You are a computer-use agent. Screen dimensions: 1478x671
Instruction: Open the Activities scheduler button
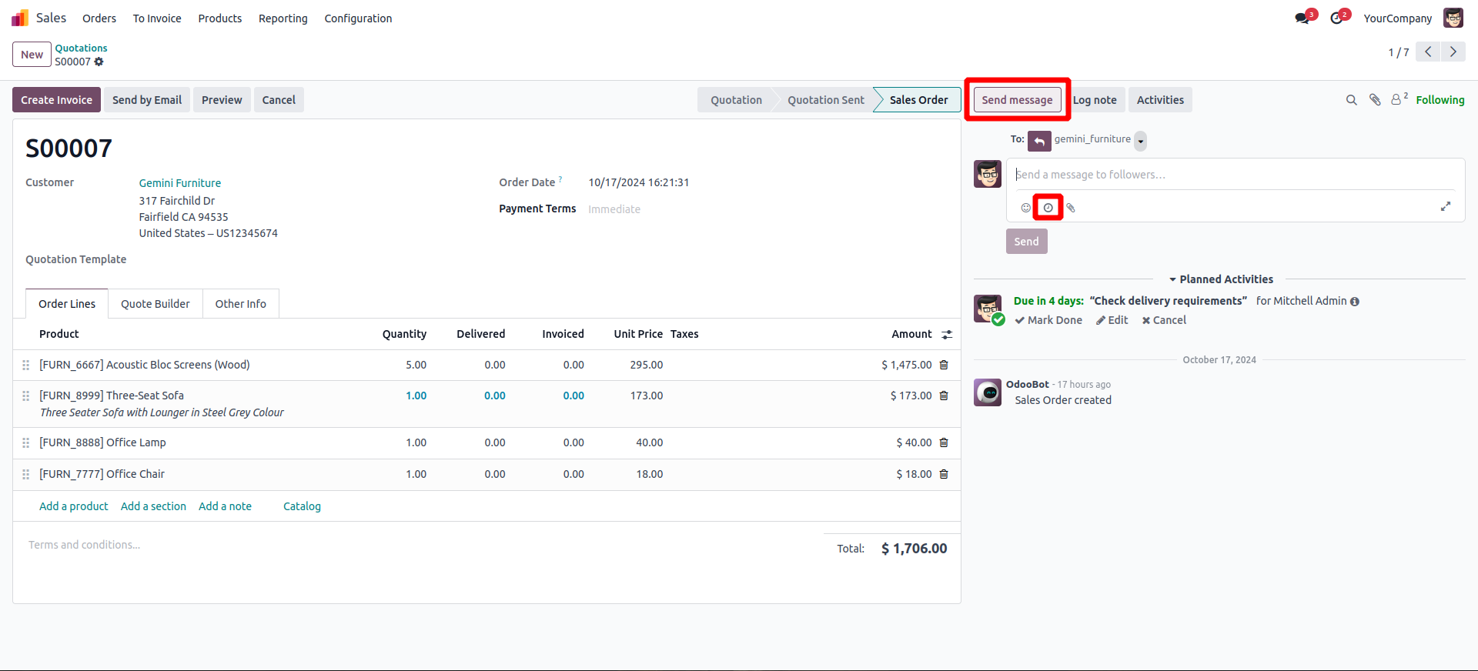pos(1160,100)
